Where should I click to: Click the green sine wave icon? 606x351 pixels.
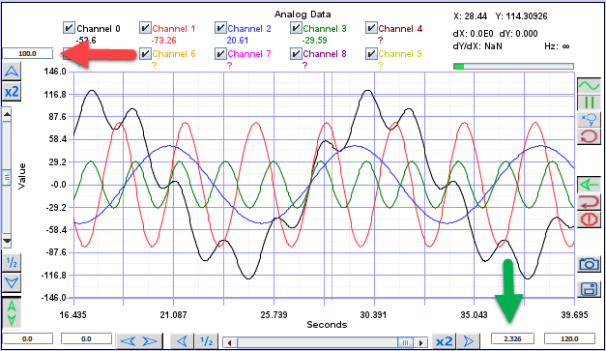click(589, 85)
